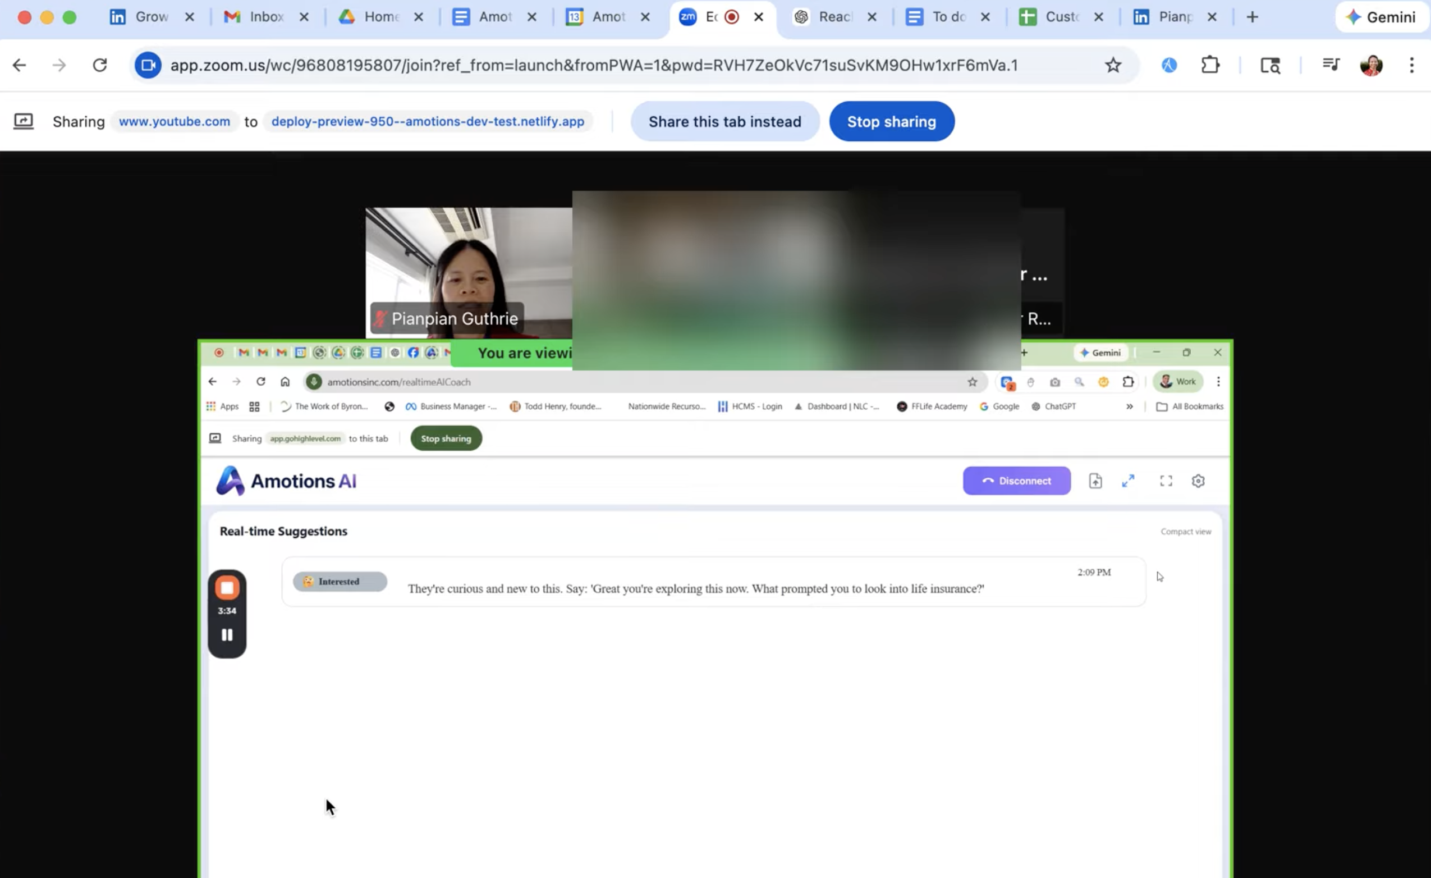Expand hidden bookmarks with the double-chevron

tap(1129, 406)
